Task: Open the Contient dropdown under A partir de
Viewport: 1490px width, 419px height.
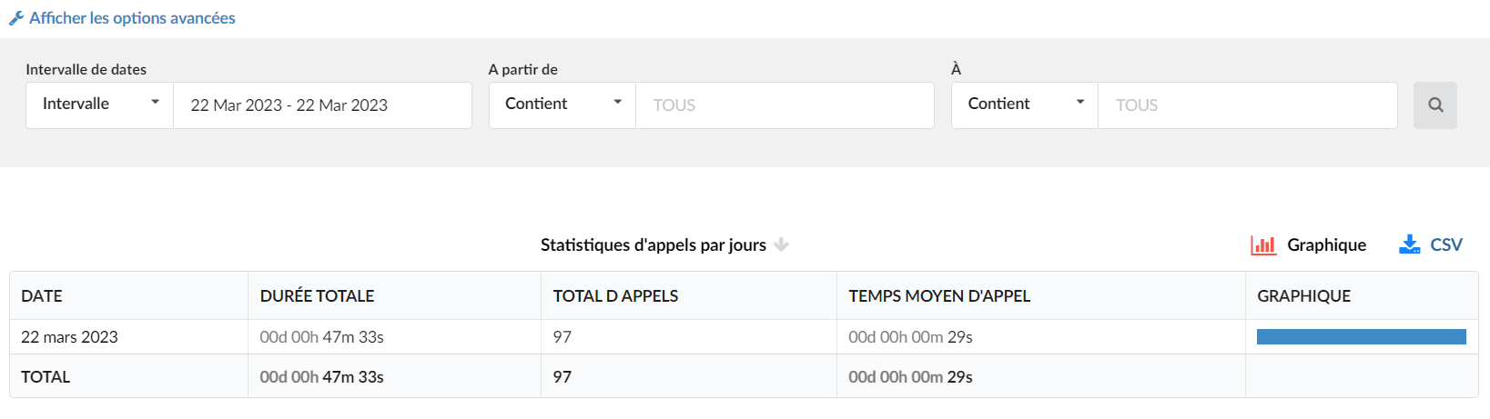Action: [x=563, y=105]
